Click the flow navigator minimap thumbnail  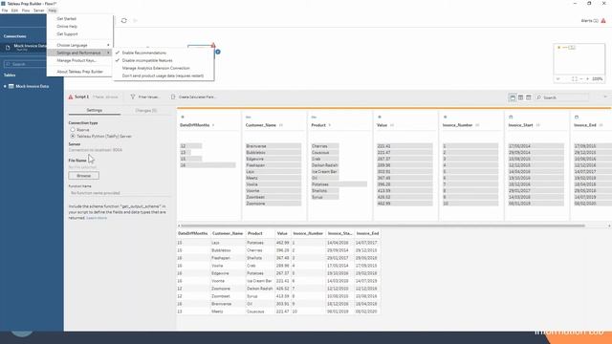tap(579, 59)
